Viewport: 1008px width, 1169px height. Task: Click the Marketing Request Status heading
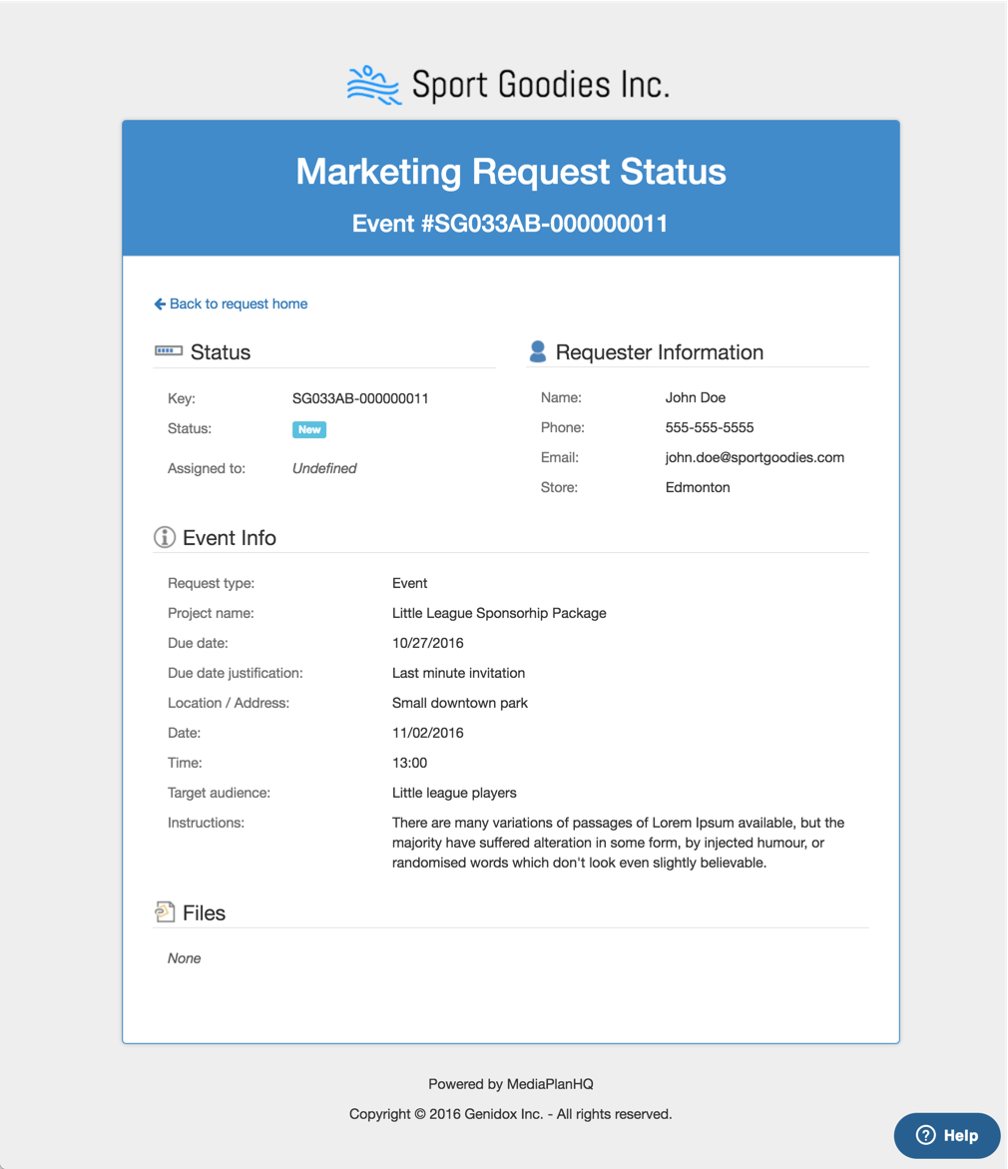pyautogui.click(x=511, y=172)
